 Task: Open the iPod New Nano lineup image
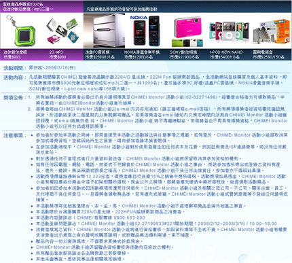(x=229, y=31)
